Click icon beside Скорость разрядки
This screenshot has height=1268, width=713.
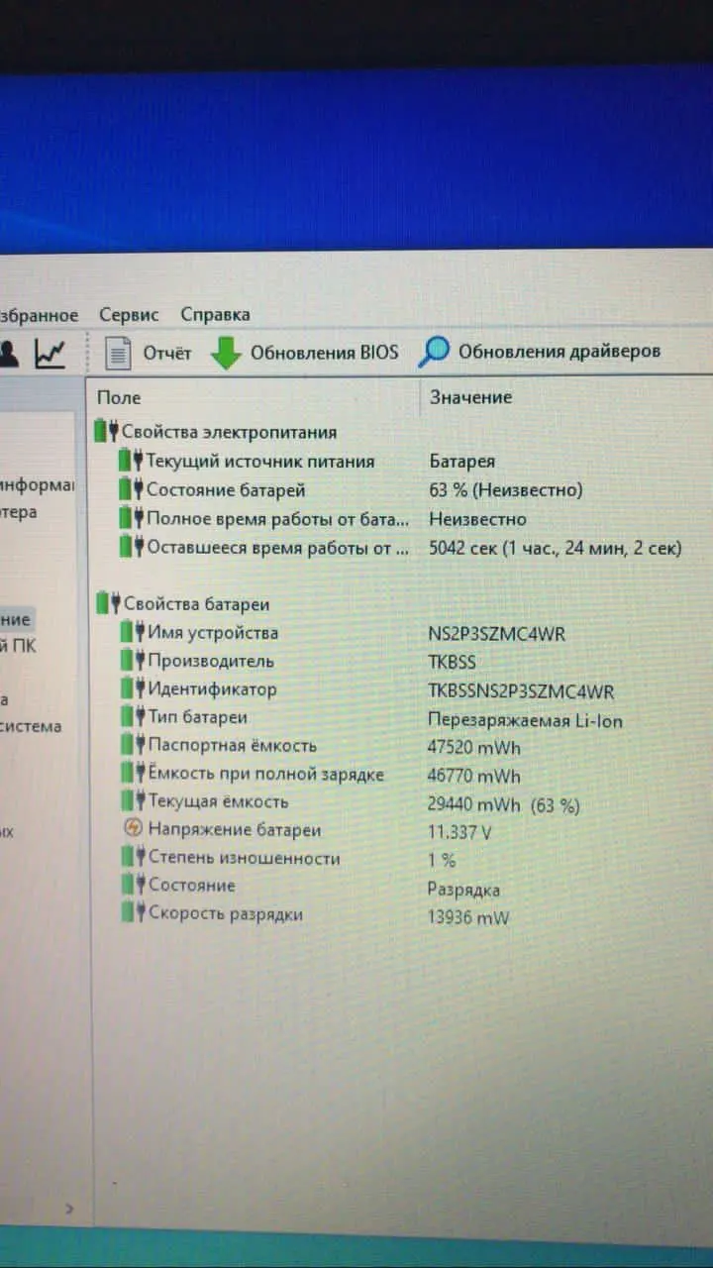click(x=132, y=913)
